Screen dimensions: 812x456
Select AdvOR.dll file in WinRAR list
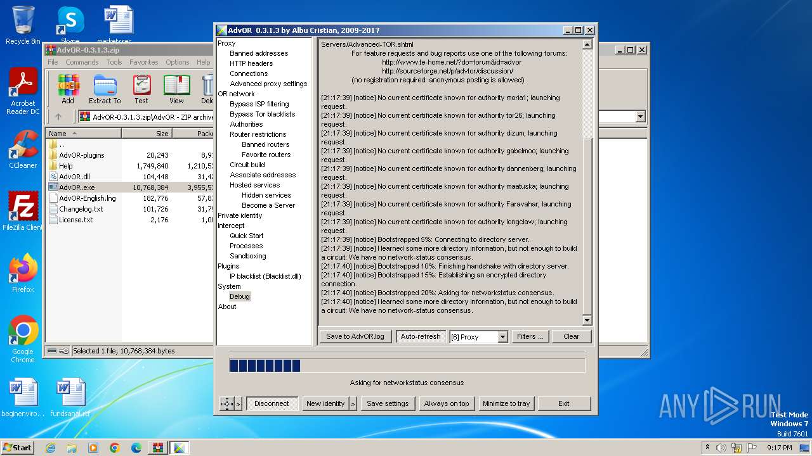tap(74, 177)
